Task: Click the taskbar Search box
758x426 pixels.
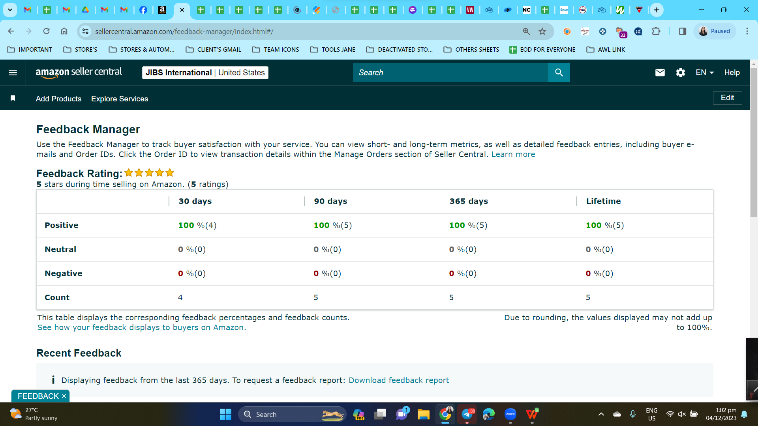Action: click(x=292, y=414)
